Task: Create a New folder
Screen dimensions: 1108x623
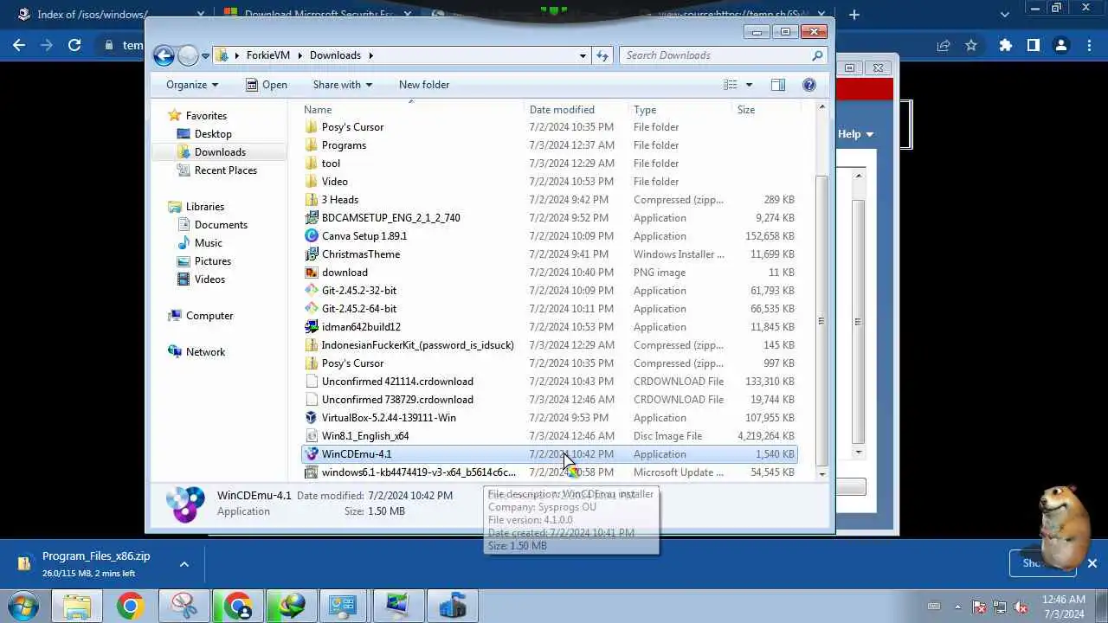Action: (424, 85)
